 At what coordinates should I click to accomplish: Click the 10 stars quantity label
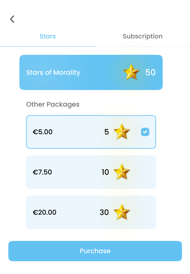coord(105,172)
